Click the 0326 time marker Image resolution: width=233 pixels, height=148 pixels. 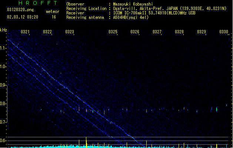[135, 32]
